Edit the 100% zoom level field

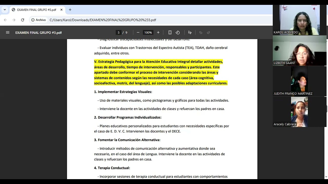[148, 32]
